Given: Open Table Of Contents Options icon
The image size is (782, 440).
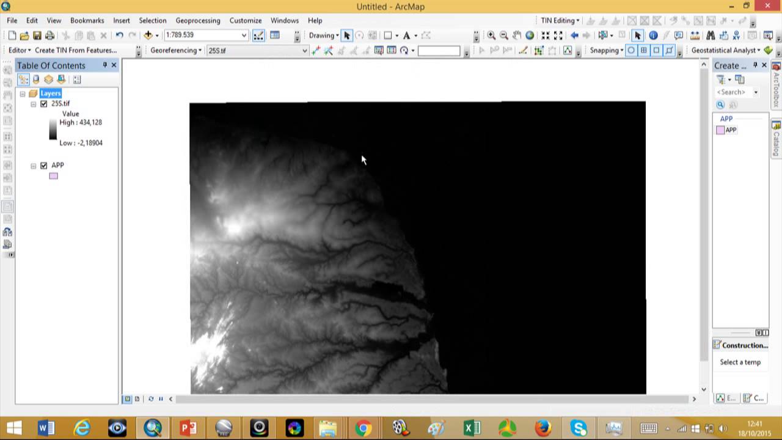Looking at the screenshot, I should [x=77, y=79].
